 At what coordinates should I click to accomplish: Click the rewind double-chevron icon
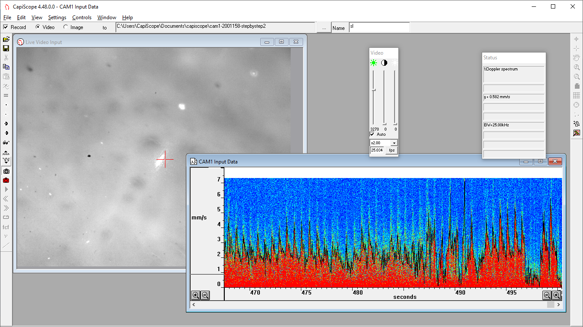point(6,199)
